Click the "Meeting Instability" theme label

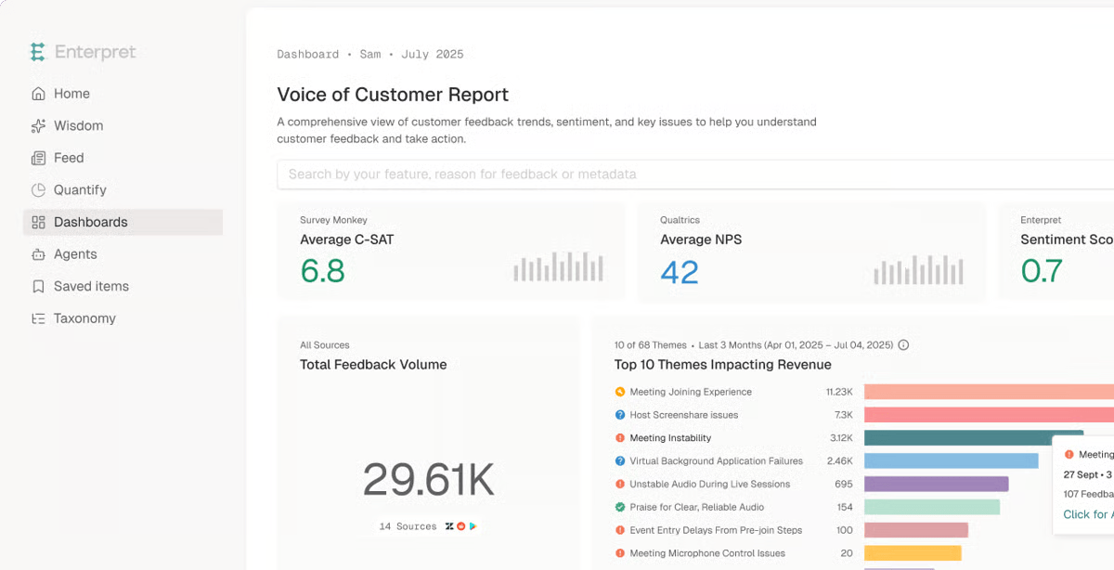tap(670, 438)
